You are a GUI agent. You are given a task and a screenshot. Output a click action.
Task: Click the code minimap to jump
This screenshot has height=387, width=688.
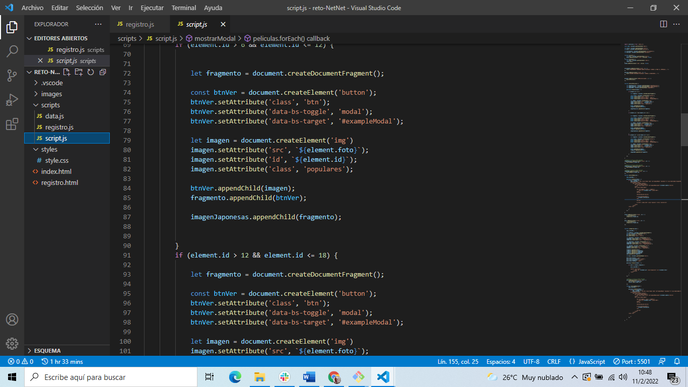pyautogui.click(x=652, y=181)
